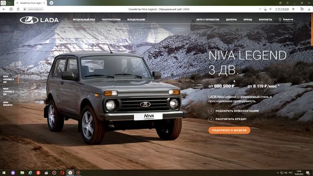Click the browser sidebar icon beside the menu button
Screen dimensions: 313x176
click(280, 3)
